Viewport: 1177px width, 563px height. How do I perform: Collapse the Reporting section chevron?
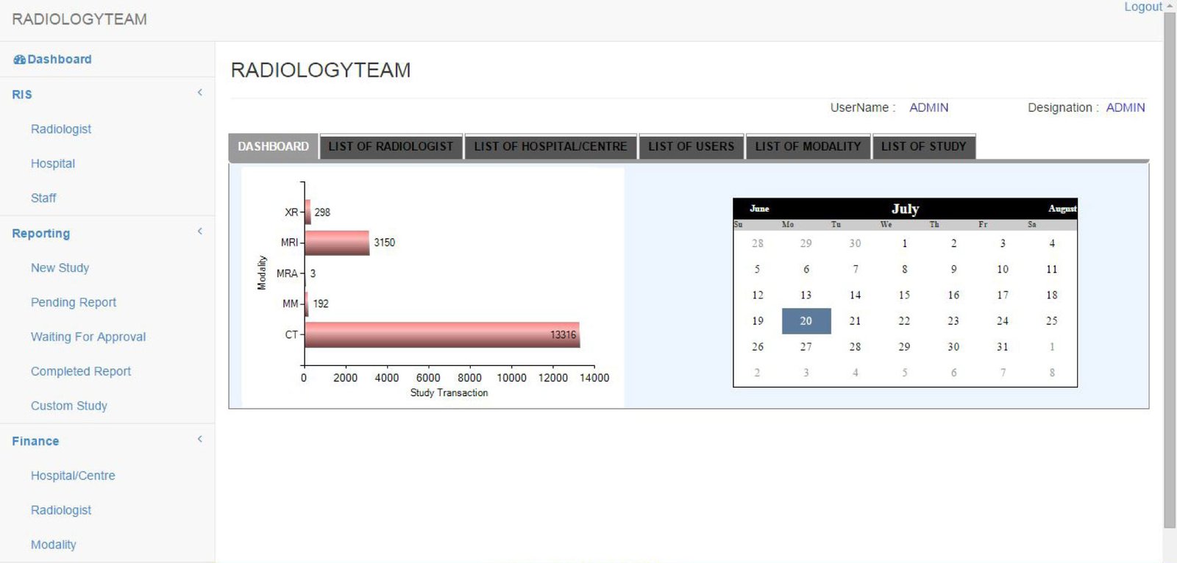(199, 232)
